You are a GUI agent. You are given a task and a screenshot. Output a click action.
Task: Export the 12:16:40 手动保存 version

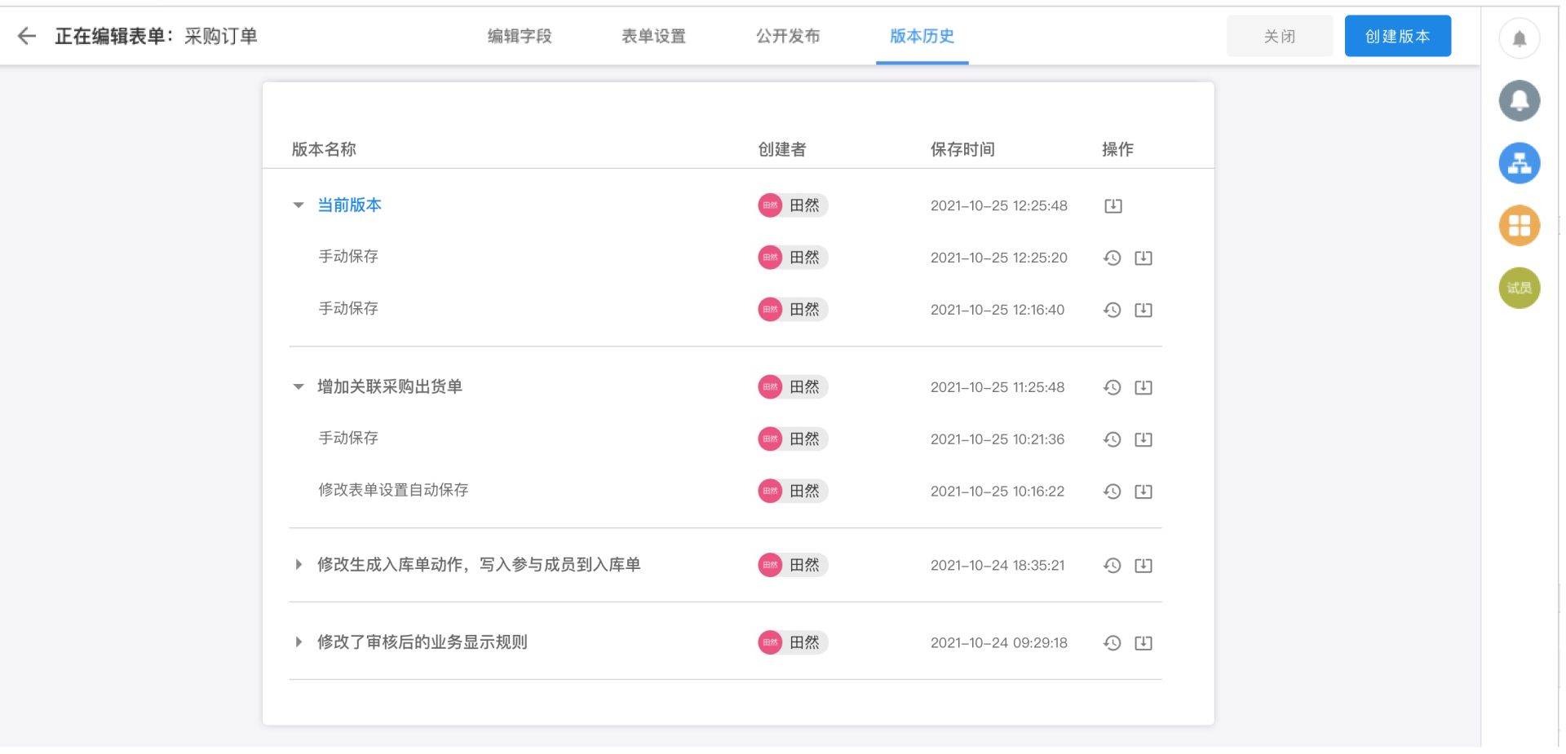(x=1144, y=311)
